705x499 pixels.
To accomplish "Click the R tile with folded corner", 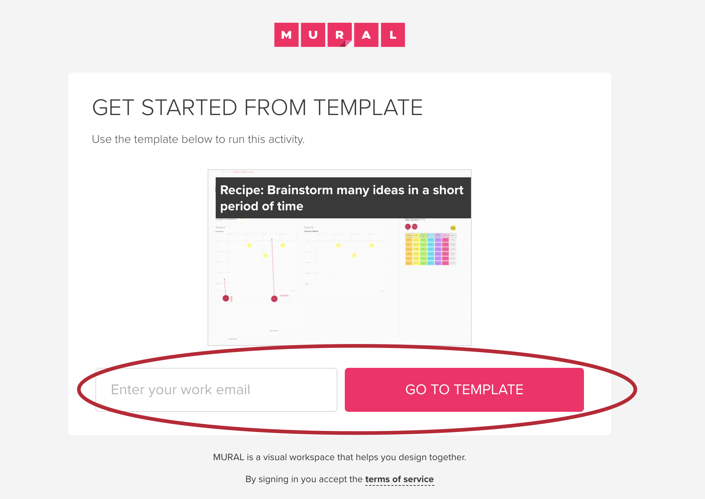I will [x=340, y=35].
